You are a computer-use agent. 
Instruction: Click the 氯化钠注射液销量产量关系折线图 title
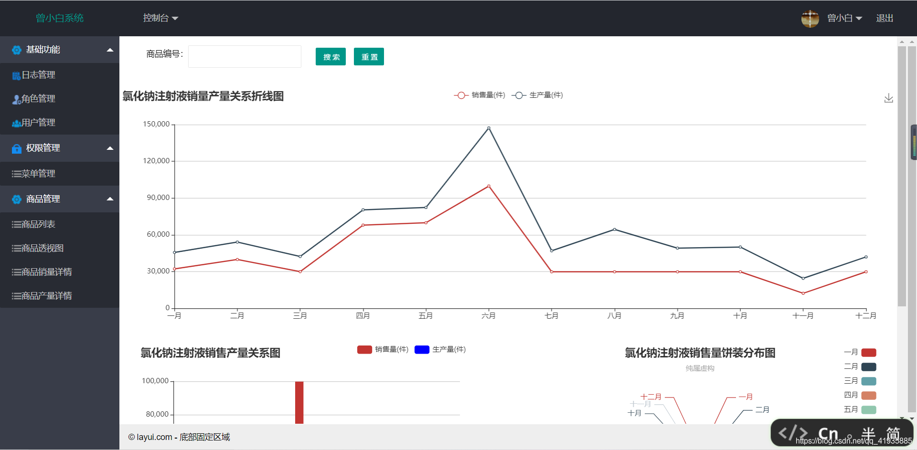coord(203,96)
